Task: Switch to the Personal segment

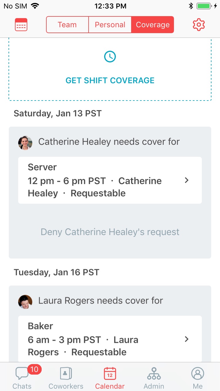Action: coord(110,25)
